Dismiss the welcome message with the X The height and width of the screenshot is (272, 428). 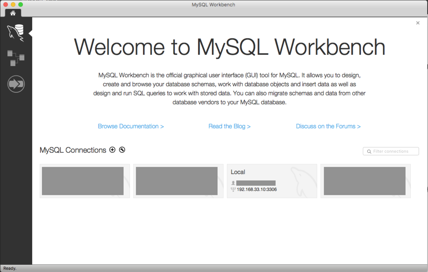(x=418, y=23)
